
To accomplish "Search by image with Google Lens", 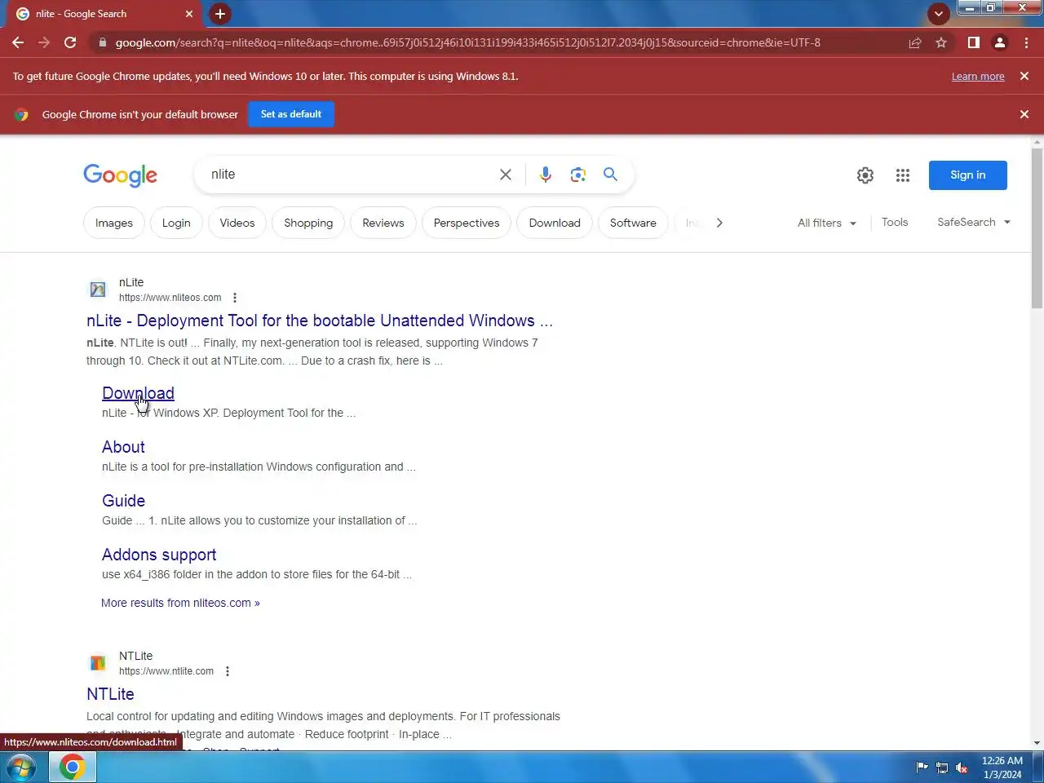I will tap(578, 175).
